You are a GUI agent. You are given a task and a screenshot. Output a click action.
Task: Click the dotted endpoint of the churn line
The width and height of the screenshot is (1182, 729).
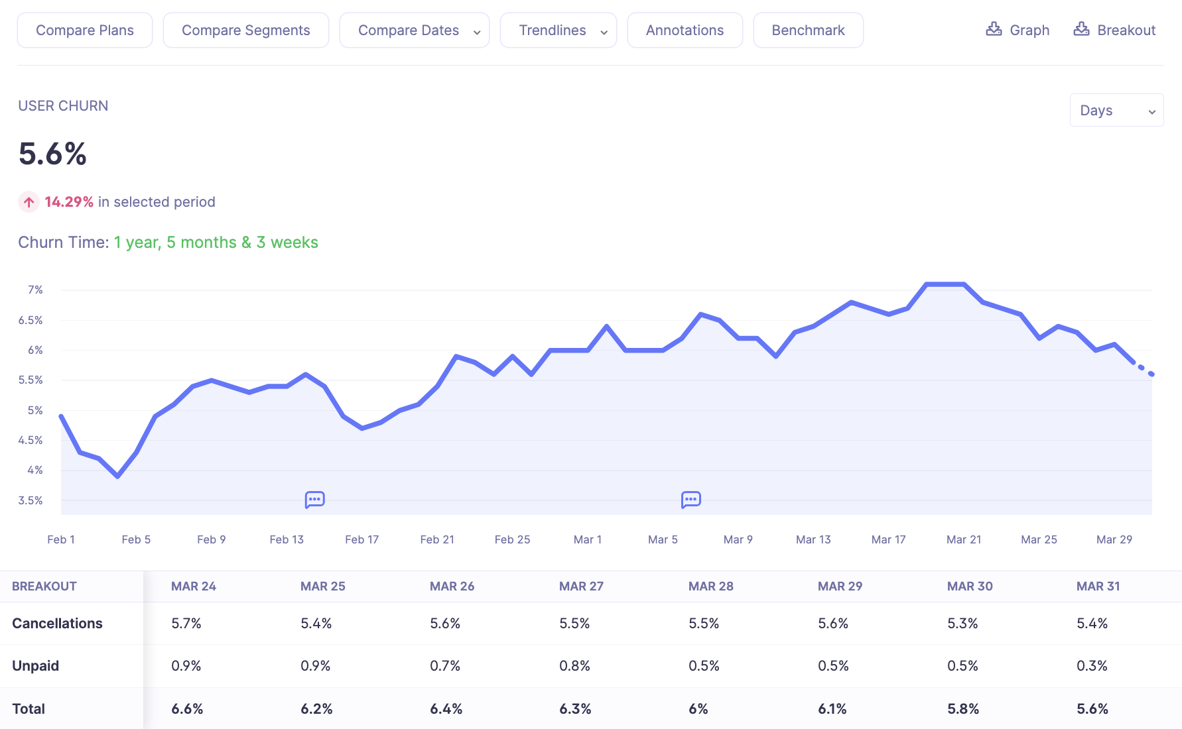click(x=1151, y=374)
